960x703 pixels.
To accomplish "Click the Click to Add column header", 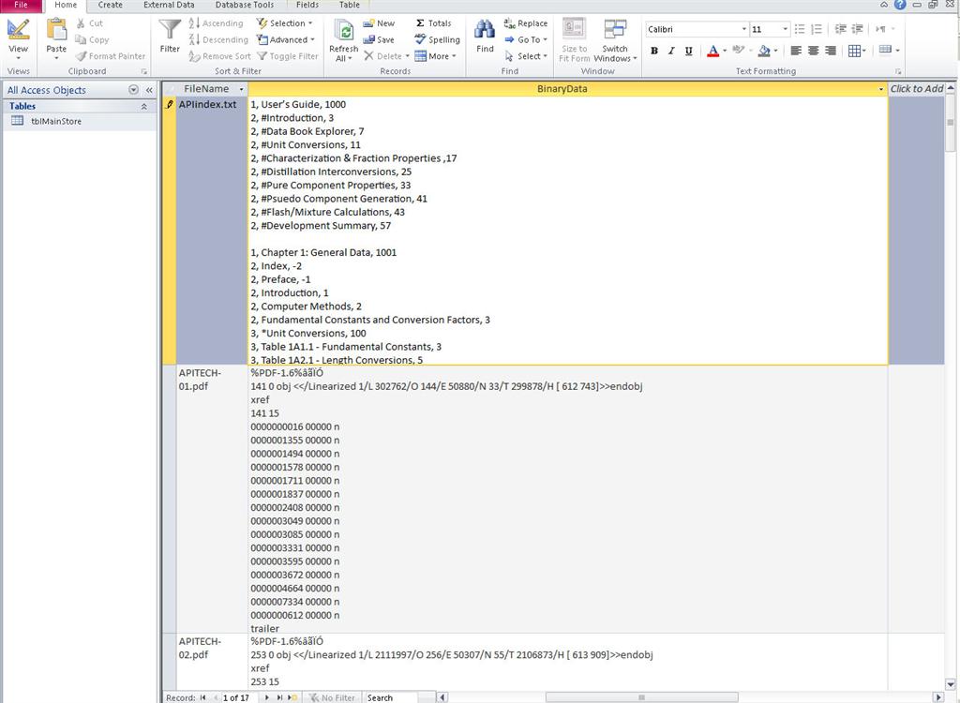I will pyautogui.click(x=917, y=89).
